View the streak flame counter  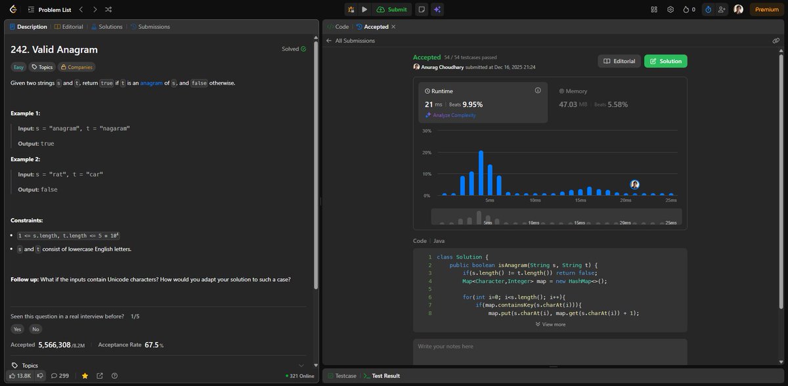[x=689, y=9]
